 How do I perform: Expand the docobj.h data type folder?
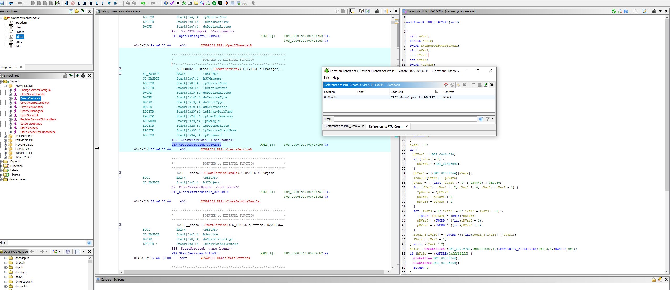point(6,272)
